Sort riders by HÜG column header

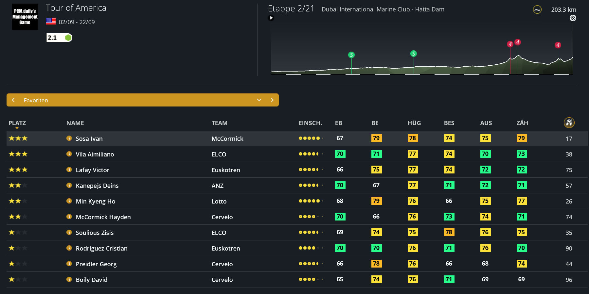(x=414, y=123)
